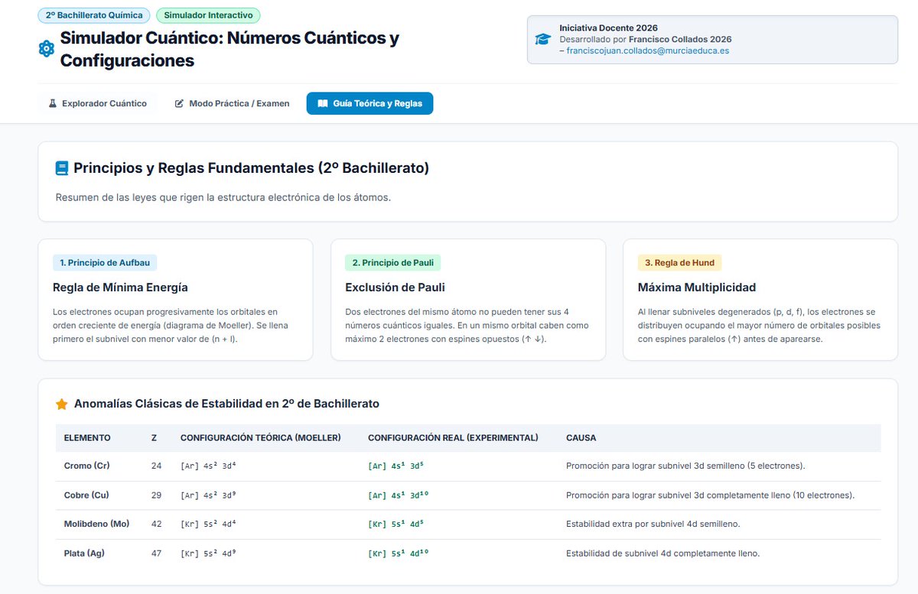This screenshot has width=918, height=594.
Task: Switch to Modo Práctica / Examen tab
Action: click(x=232, y=103)
